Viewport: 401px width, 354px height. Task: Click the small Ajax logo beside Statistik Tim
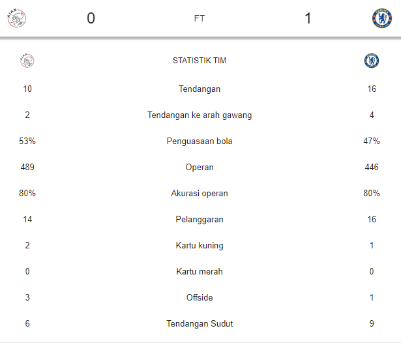pos(27,61)
